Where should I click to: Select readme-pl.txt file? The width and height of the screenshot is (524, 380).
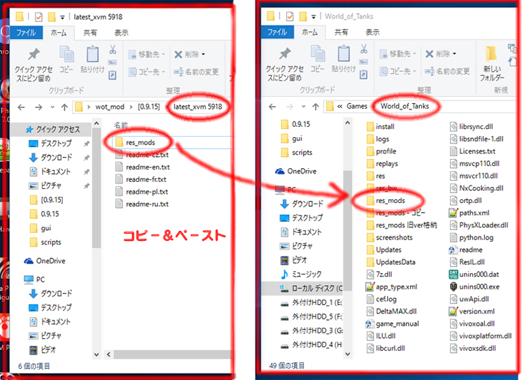click(x=142, y=192)
